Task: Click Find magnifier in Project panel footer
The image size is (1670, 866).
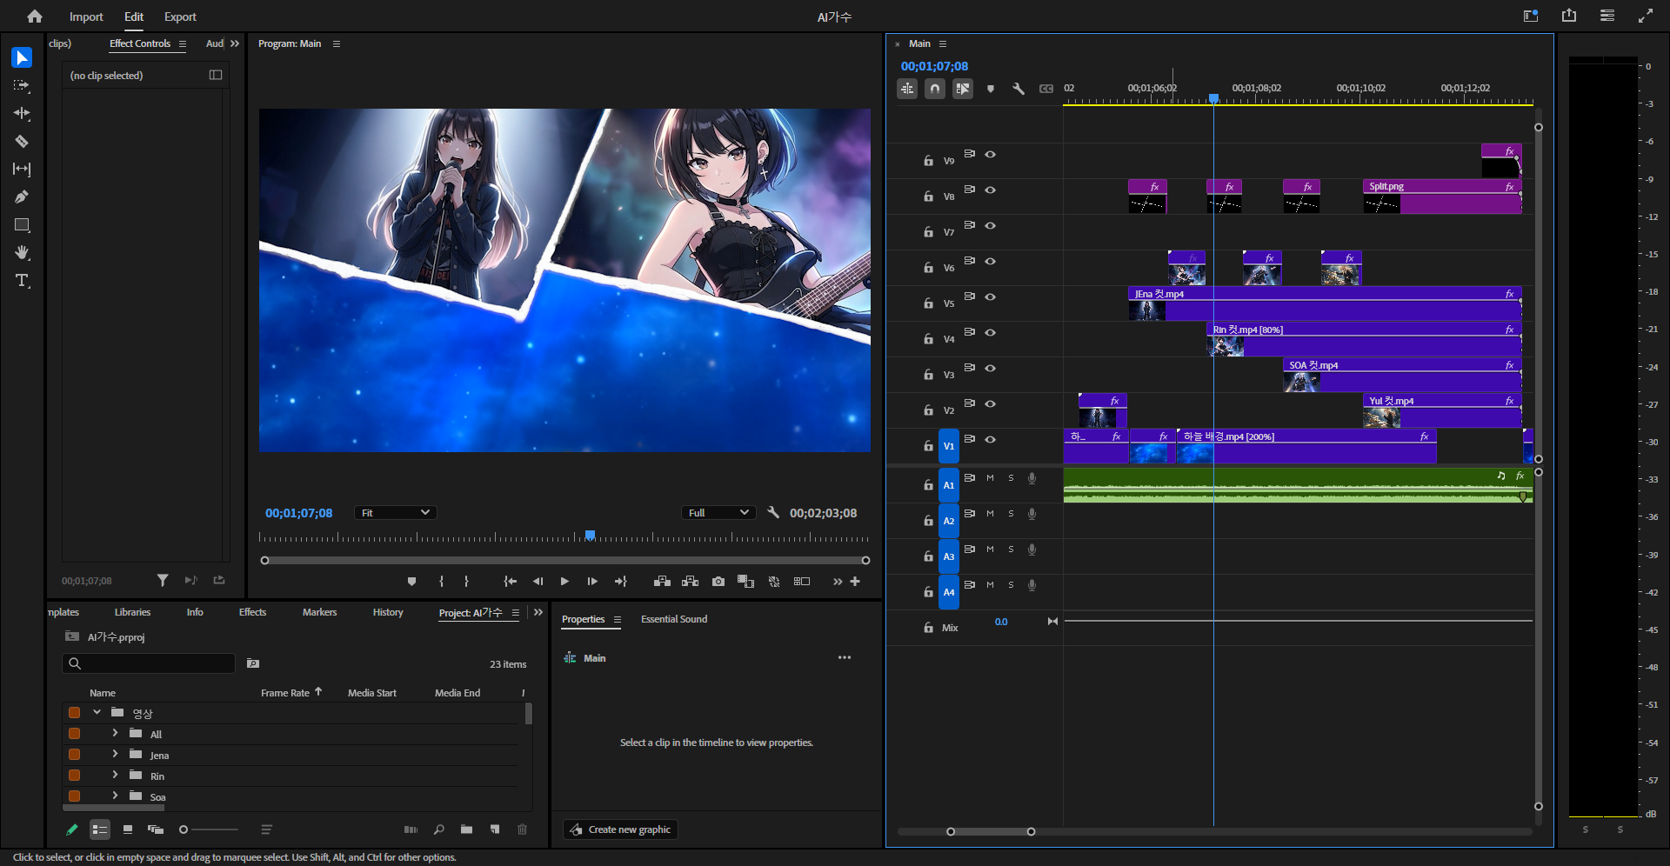Action: (x=439, y=829)
